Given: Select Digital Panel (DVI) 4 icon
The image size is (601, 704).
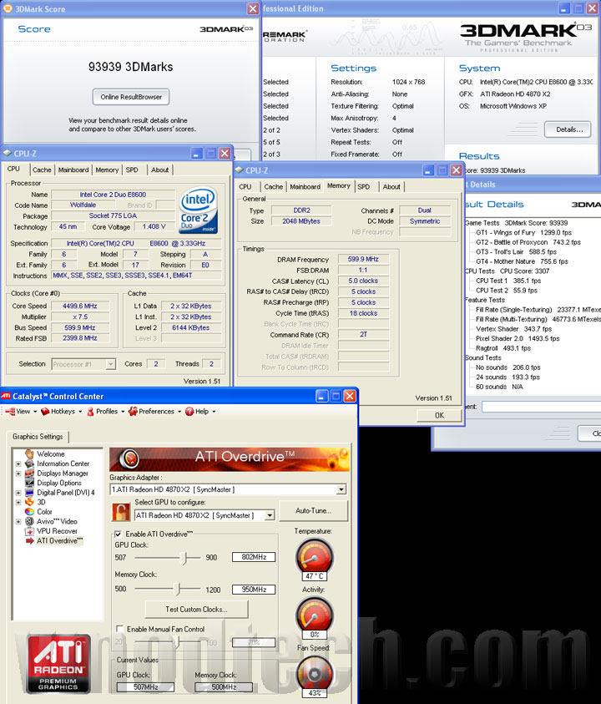Looking at the screenshot, I should point(29,493).
